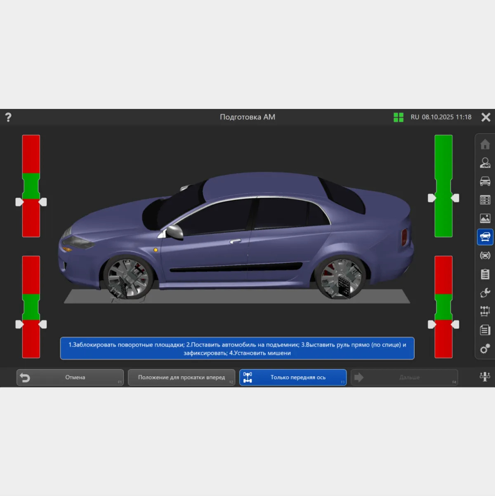The width and height of the screenshot is (495, 496).
Task: Click bottom-right wheel level indicator bar
Action: 443,307
